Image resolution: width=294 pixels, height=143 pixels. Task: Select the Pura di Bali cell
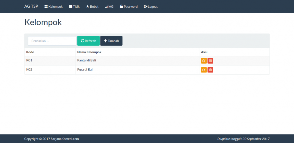click(85, 70)
